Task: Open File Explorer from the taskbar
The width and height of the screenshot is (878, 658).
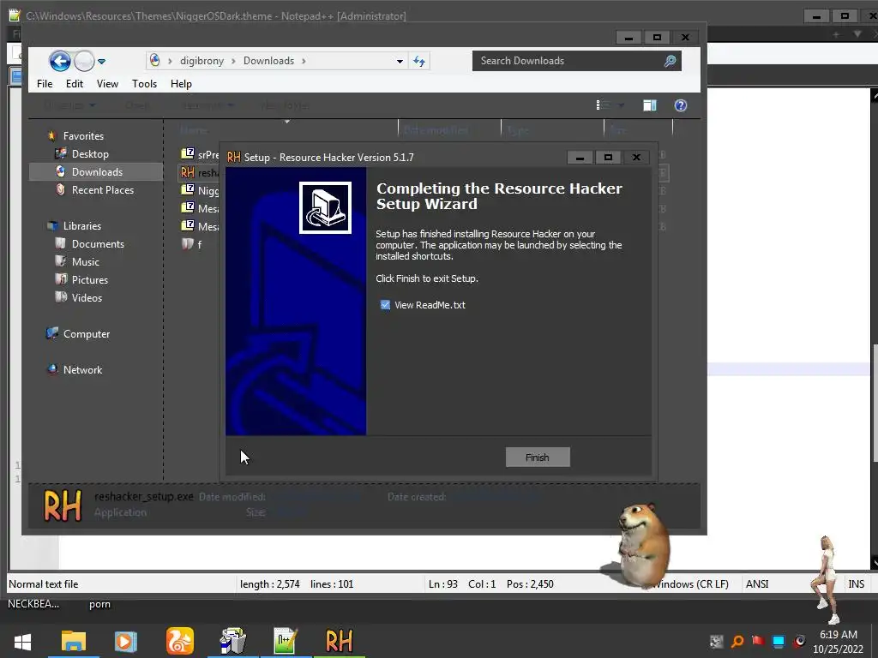Action: click(x=74, y=641)
